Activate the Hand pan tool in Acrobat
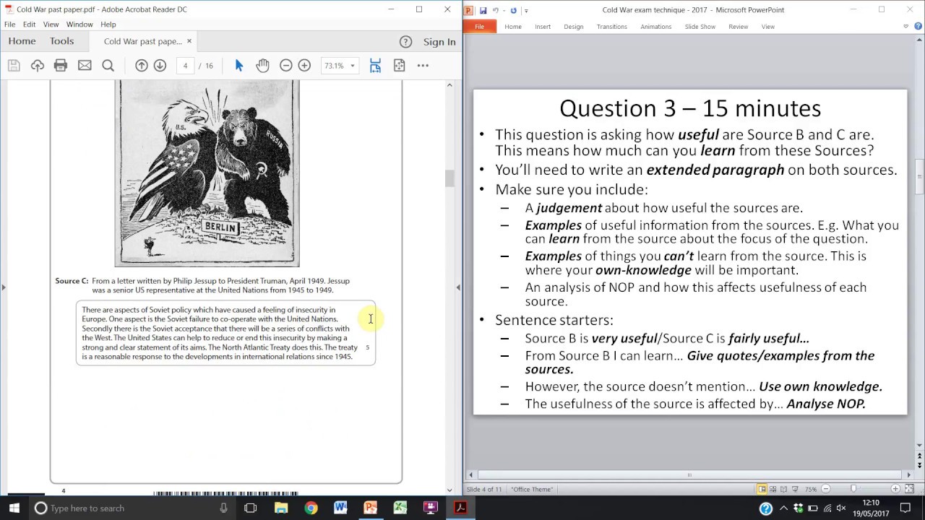 [x=262, y=66]
